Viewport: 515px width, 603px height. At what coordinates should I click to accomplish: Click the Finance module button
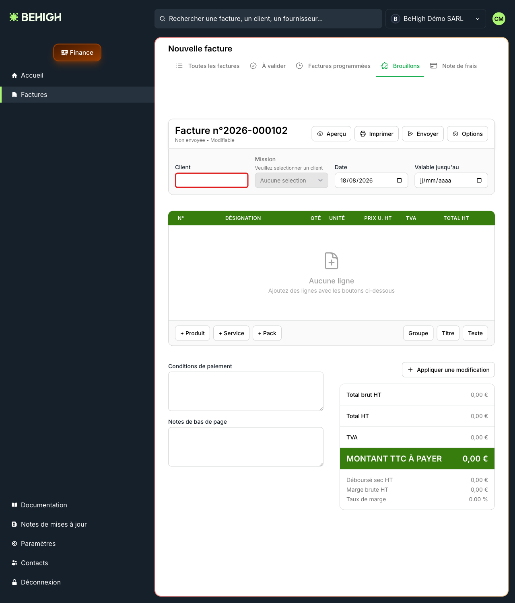[x=77, y=53]
